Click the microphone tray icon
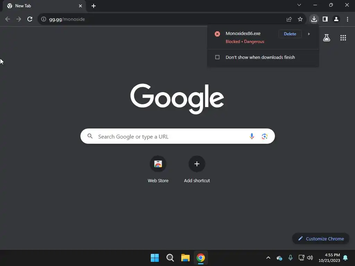Viewport: 355px width, 266px height. [x=291, y=258]
